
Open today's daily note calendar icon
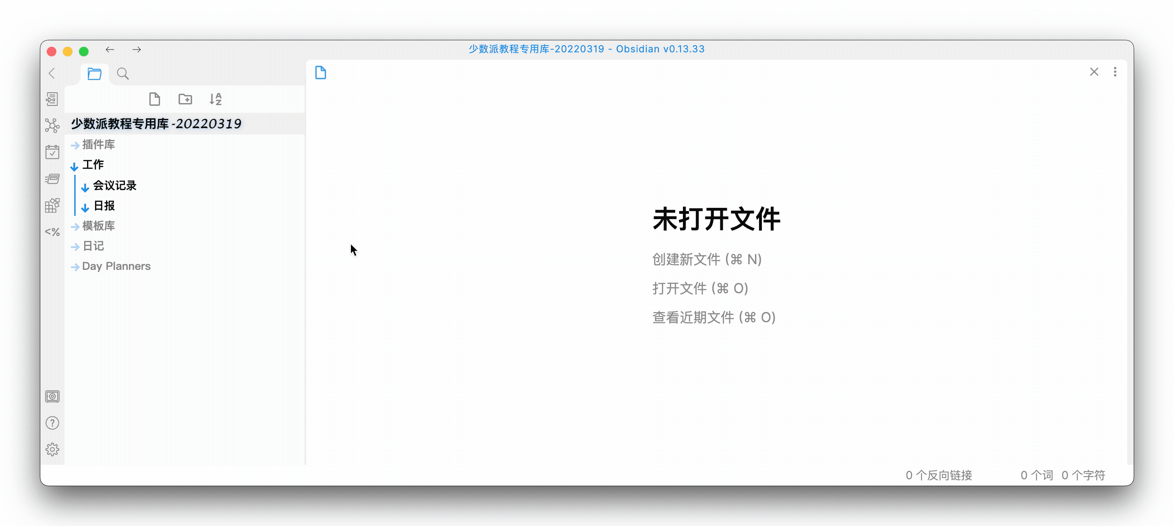(52, 152)
